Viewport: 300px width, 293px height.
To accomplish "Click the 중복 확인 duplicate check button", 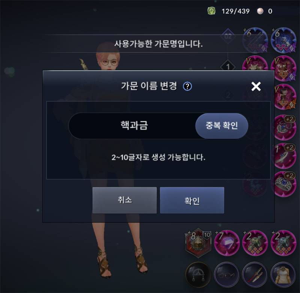I will pyautogui.click(x=222, y=126).
